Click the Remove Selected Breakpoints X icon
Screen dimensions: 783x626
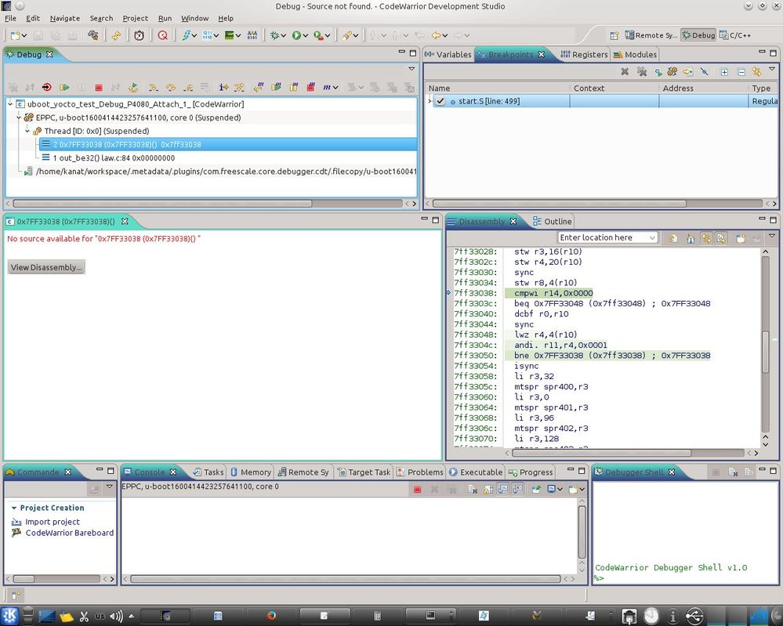(625, 72)
